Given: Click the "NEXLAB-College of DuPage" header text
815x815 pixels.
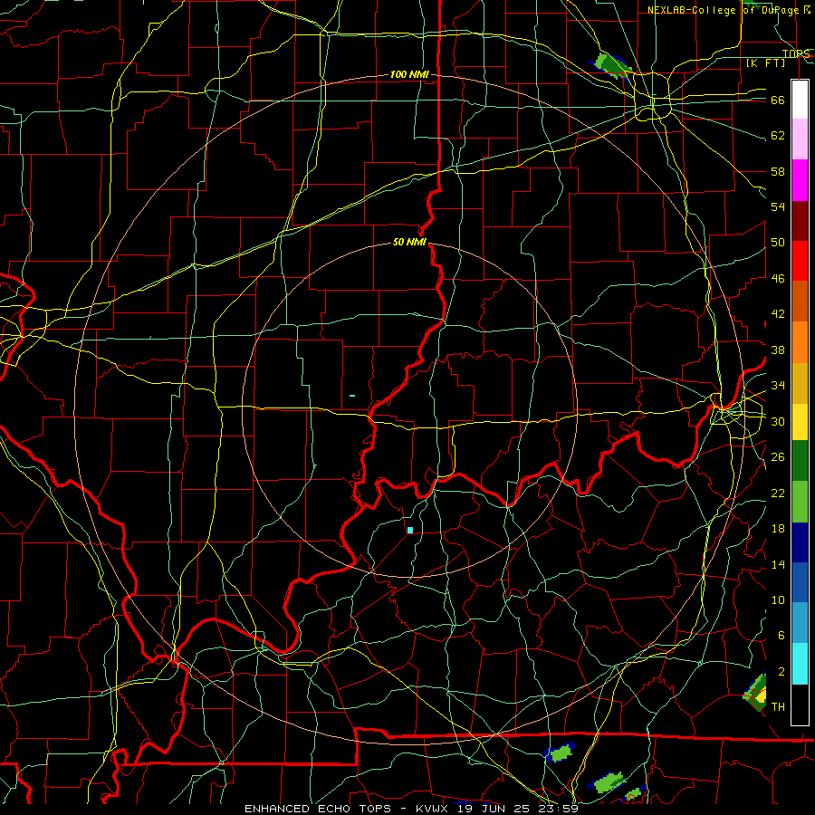Looking at the screenshot, I should click(x=725, y=10).
